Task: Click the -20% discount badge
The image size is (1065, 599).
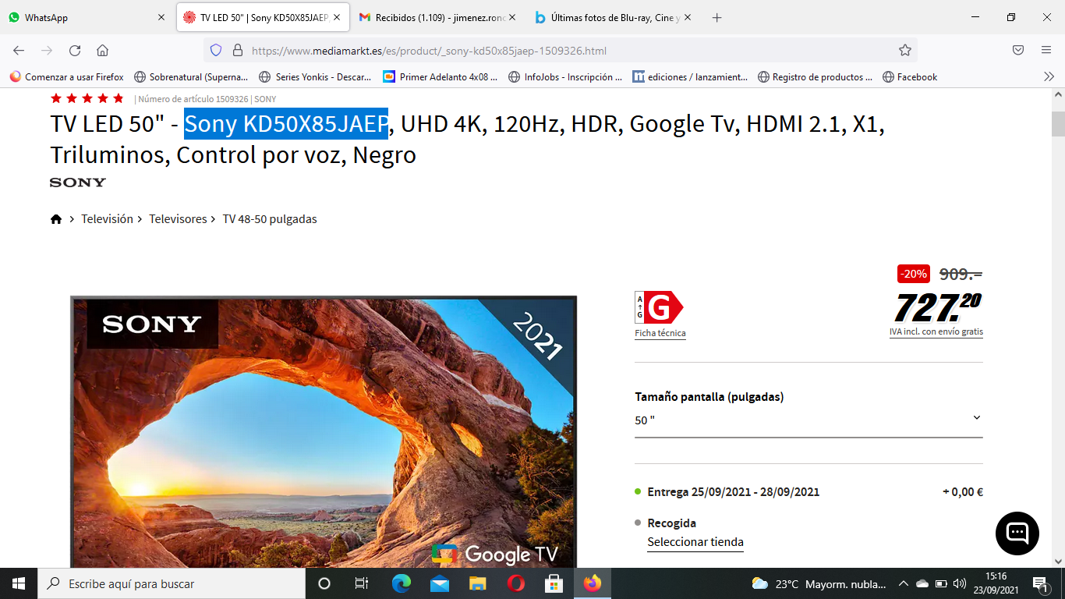Action: click(x=914, y=274)
